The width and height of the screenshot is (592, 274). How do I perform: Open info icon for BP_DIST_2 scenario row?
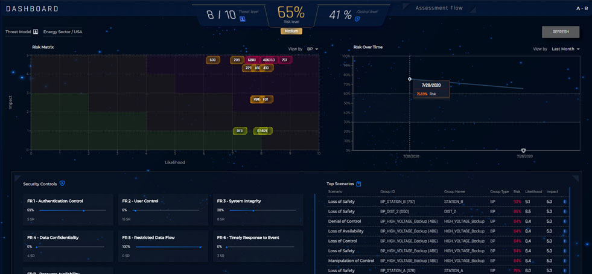click(x=565, y=211)
